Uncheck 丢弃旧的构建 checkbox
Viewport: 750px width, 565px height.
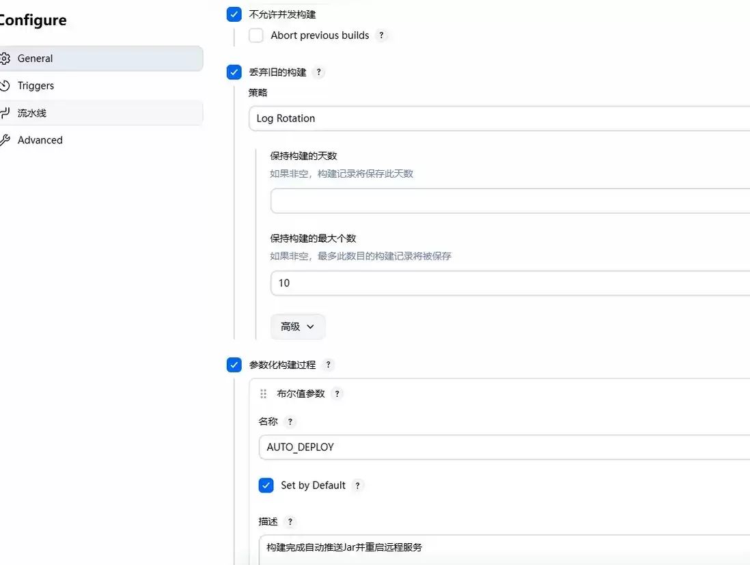[234, 72]
